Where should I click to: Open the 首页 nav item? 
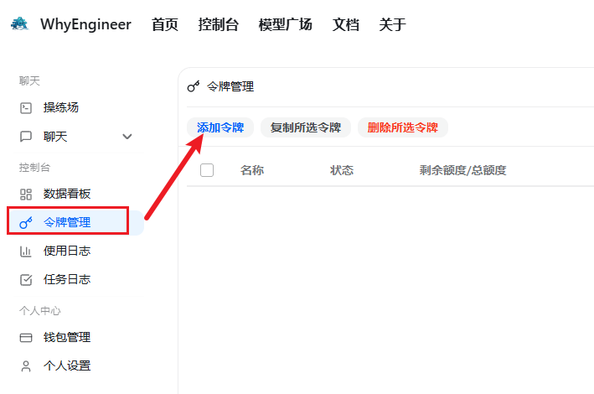click(x=165, y=24)
